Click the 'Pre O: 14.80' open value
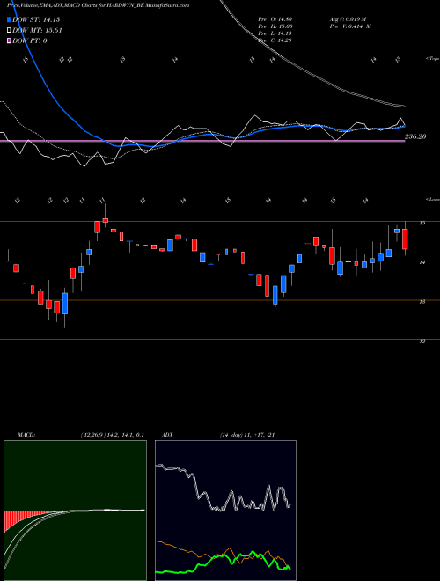The width and height of the screenshot is (440, 581). (x=275, y=19)
